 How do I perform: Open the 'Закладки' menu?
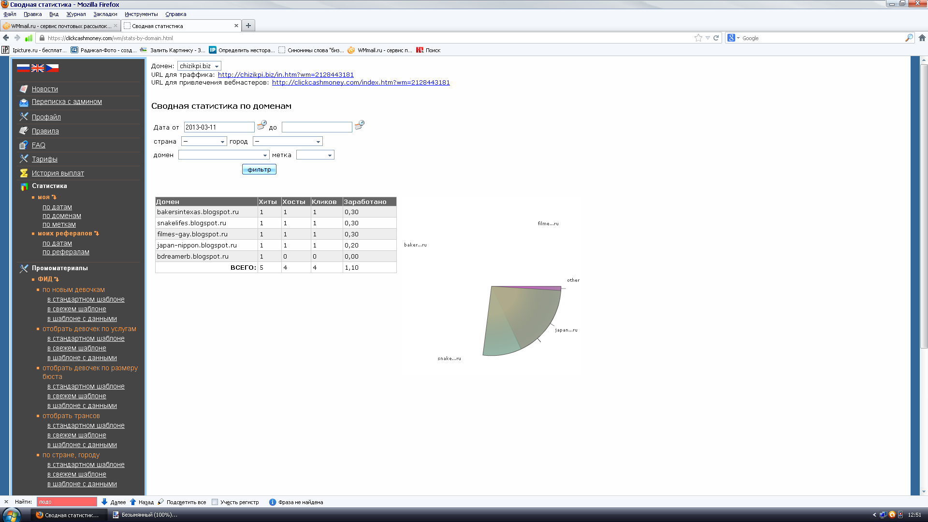[x=105, y=14]
